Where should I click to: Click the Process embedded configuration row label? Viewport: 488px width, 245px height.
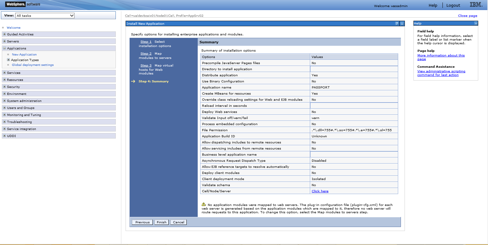point(230,124)
